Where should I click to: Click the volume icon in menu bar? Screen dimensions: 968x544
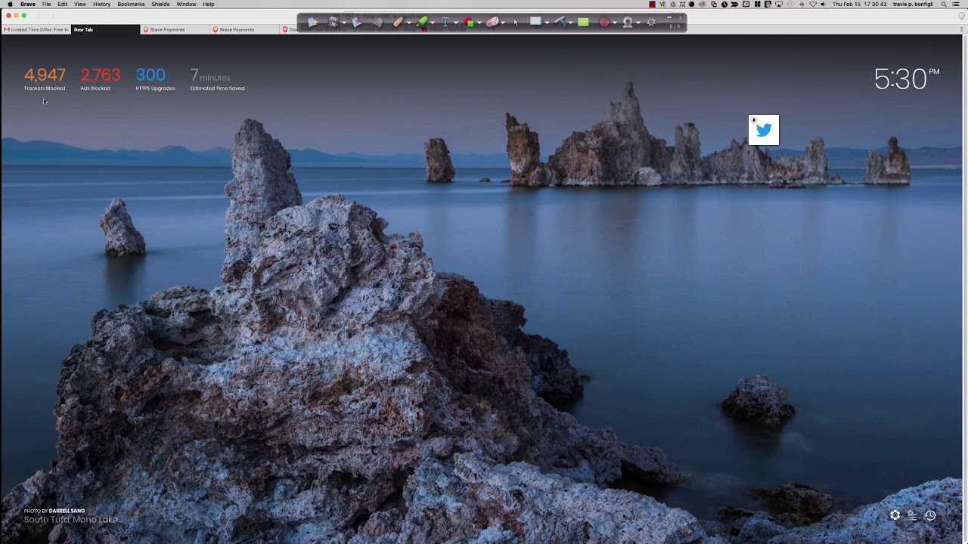[823, 4]
